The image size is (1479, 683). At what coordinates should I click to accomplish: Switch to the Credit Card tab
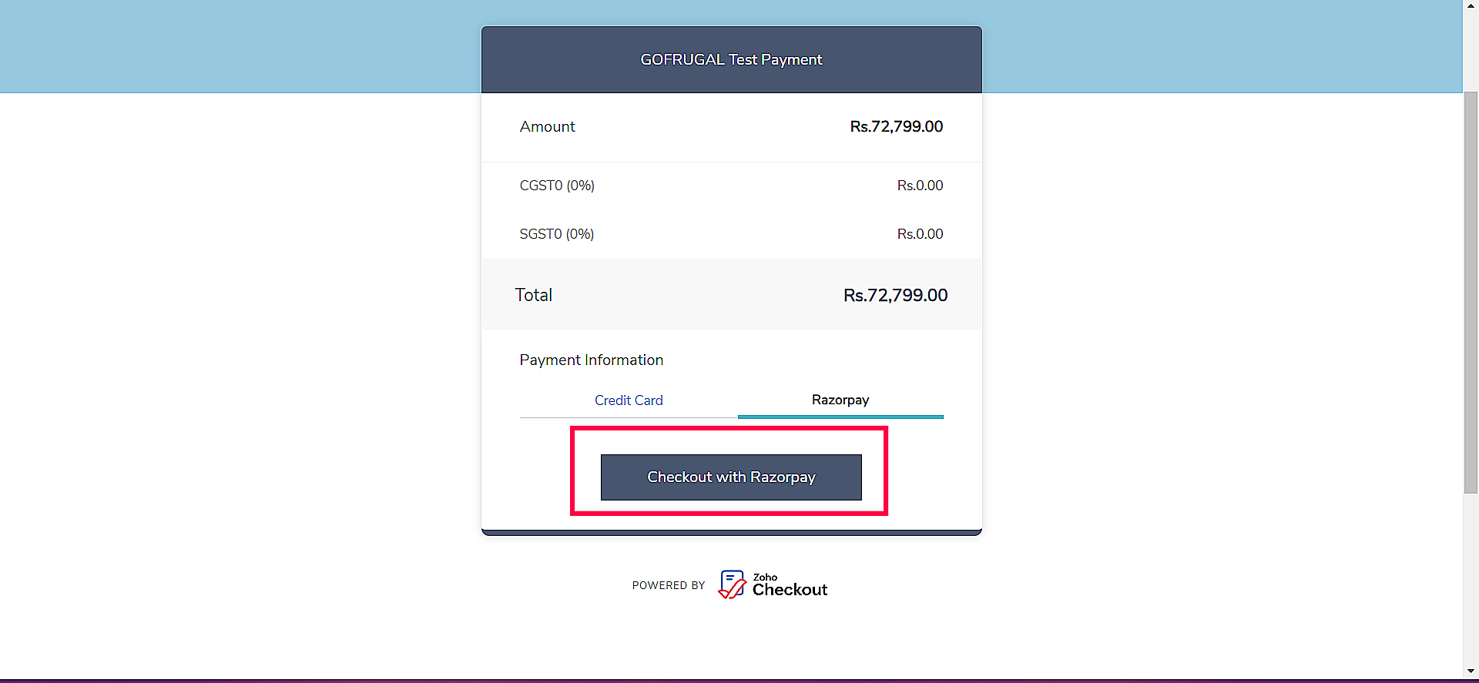coord(629,400)
